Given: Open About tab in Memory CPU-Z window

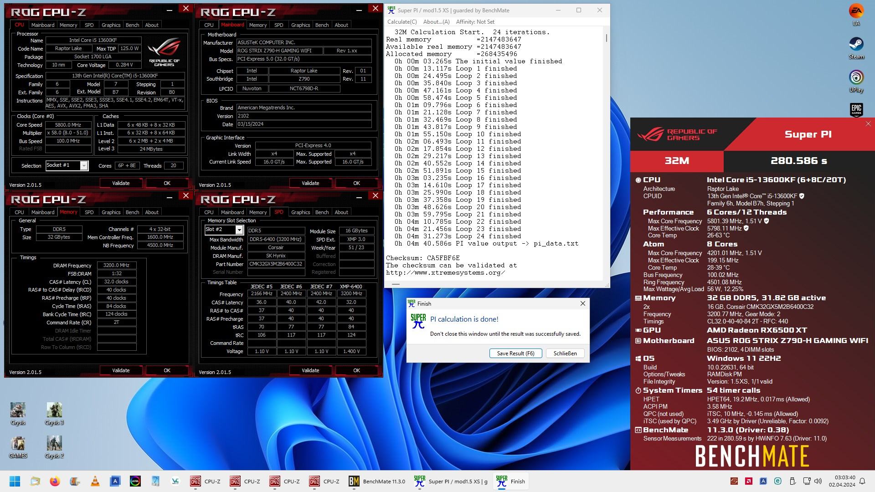Looking at the screenshot, I should [x=152, y=212].
